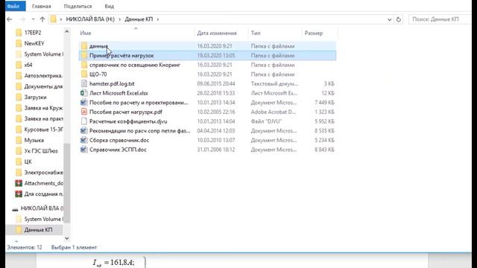Click type cell Adobe Acrobat D...
The width and height of the screenshot is (477, 268).
[x=274, y=112]
